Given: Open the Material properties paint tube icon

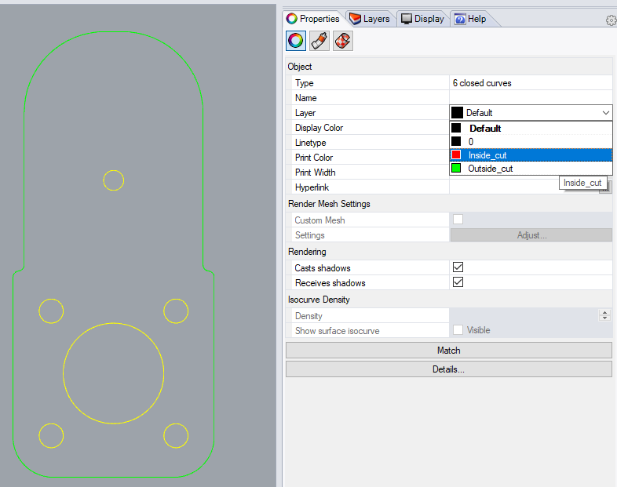Looking at the screenshot, I should [x=319, y=41].
